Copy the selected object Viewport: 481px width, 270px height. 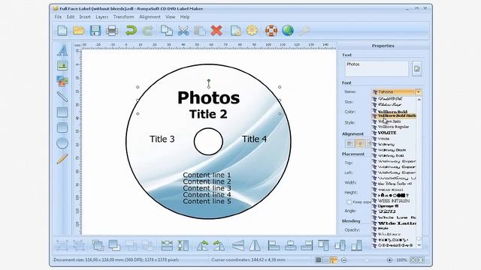click(x=167, y=31)
